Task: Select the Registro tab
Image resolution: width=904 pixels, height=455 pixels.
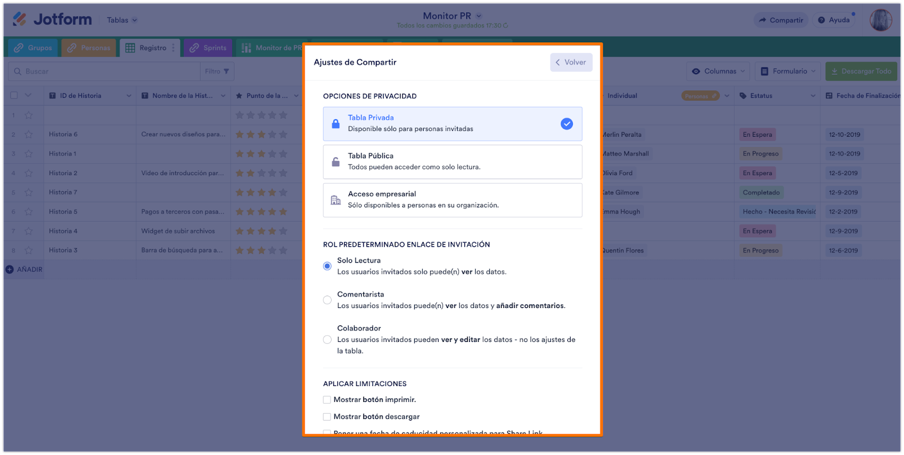Action: pos(150,48)
